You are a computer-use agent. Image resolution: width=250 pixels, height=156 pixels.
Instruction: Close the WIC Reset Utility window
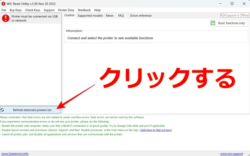(x=244, y=4)
